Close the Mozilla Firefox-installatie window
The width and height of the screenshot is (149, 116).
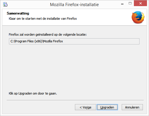point(140,3)
